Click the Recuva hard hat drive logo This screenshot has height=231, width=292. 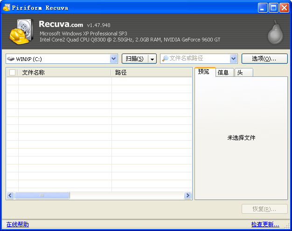click(21, 32)
